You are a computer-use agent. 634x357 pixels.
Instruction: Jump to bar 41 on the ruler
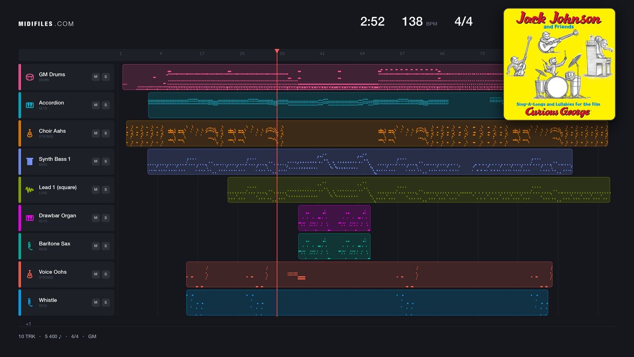[322, 54]
